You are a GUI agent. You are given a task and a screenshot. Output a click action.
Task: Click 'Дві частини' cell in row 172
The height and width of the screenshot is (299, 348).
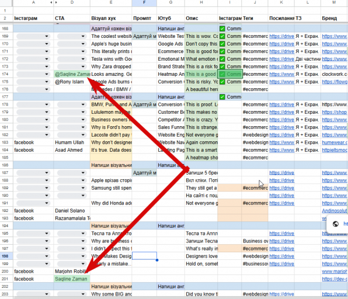(308, 59)
